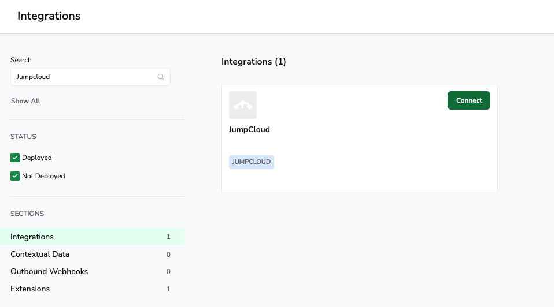The width and height of the screenshot is (554, 307).
Task: Click the SECTIONS heading label
Action: [27, 214]
